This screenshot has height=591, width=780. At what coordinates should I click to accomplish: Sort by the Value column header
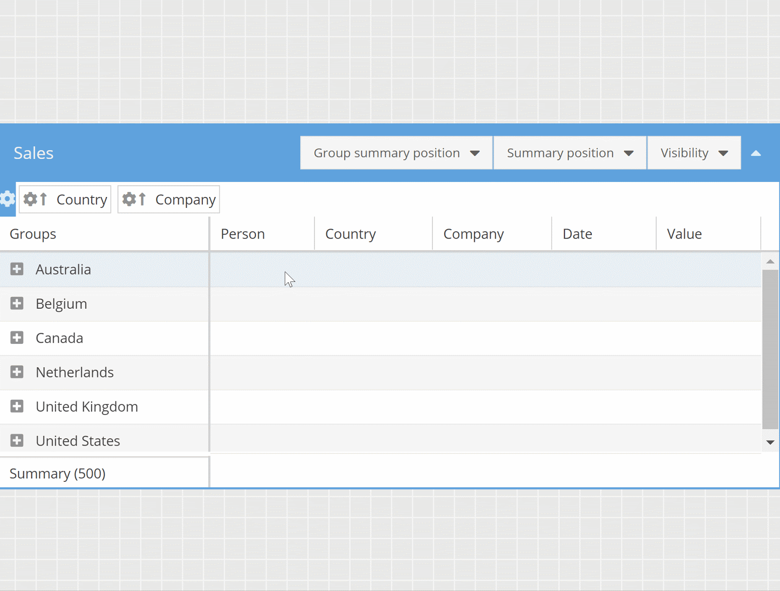coord(708,234)
